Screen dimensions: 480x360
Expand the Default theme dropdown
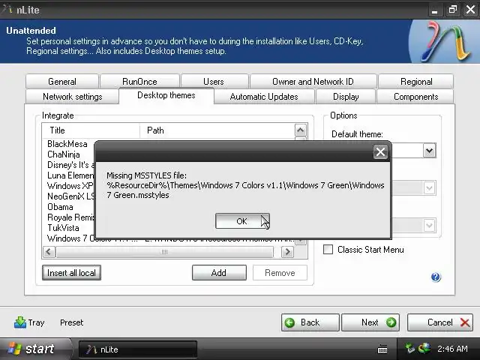[x=429, y=150]
